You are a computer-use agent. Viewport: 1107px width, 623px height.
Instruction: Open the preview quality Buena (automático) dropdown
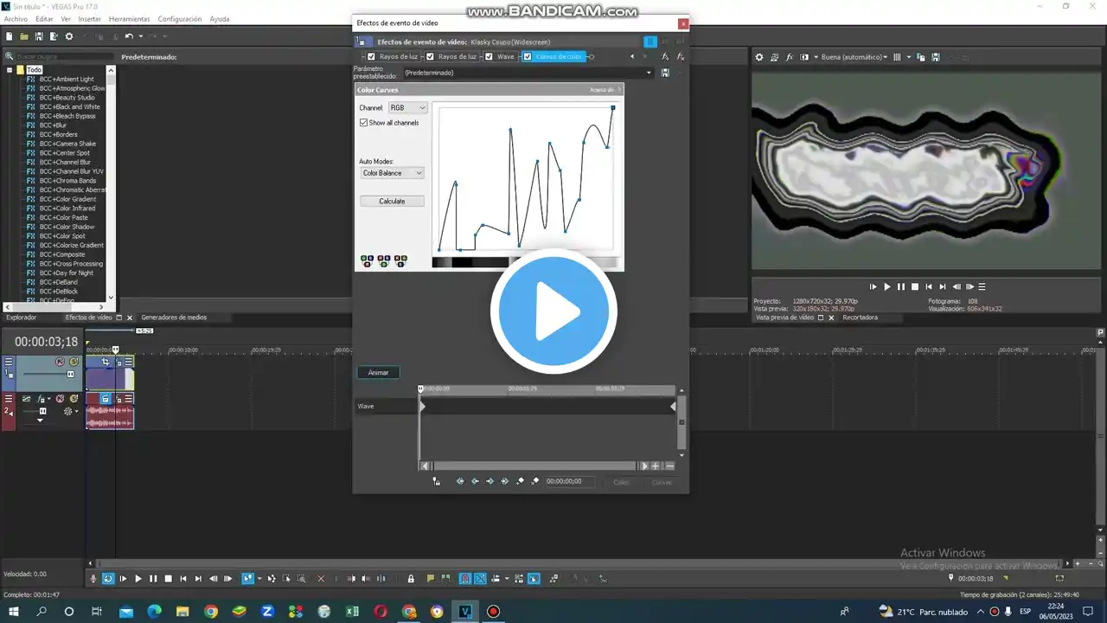tap(854, 57)
